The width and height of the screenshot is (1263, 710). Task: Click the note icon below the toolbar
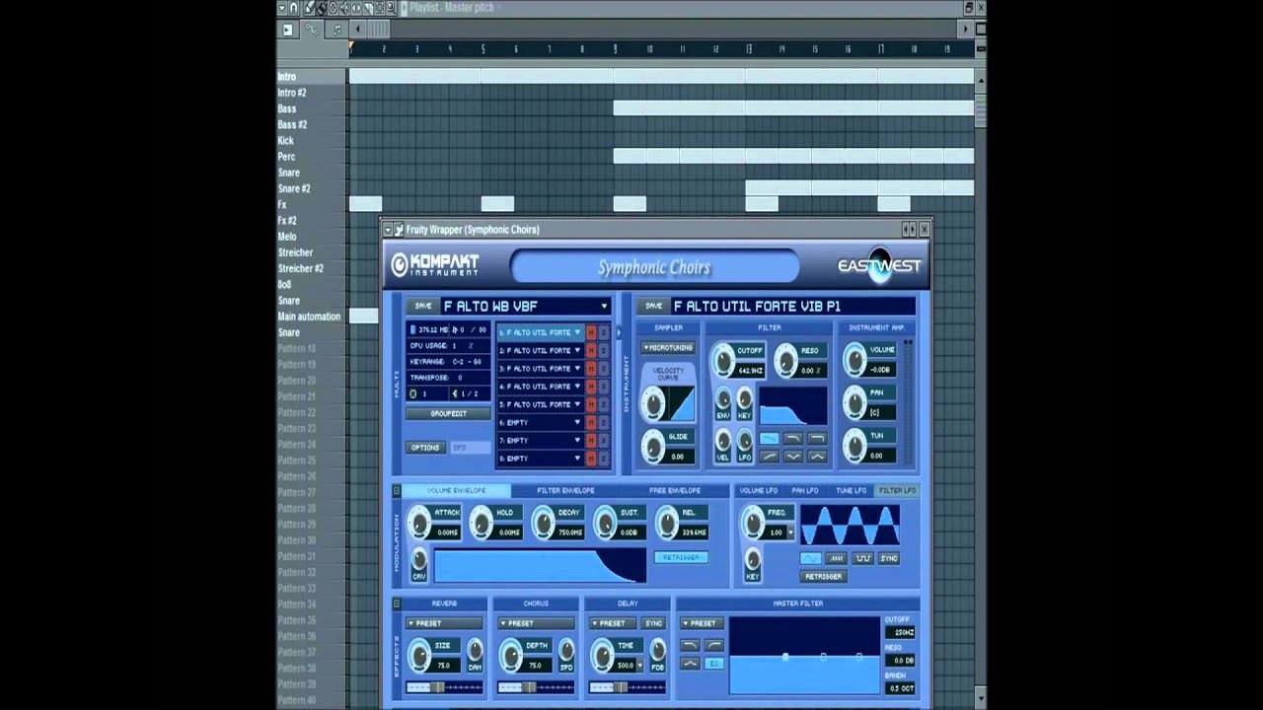point(337,30)
